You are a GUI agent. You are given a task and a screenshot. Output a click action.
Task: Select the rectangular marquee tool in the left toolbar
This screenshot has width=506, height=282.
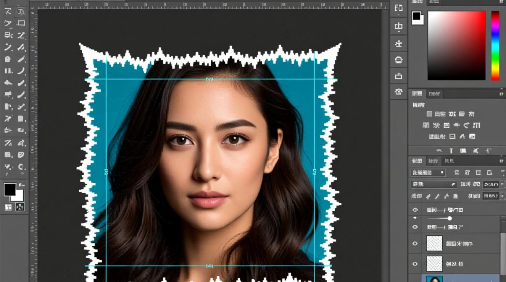[x=21, y=23]
